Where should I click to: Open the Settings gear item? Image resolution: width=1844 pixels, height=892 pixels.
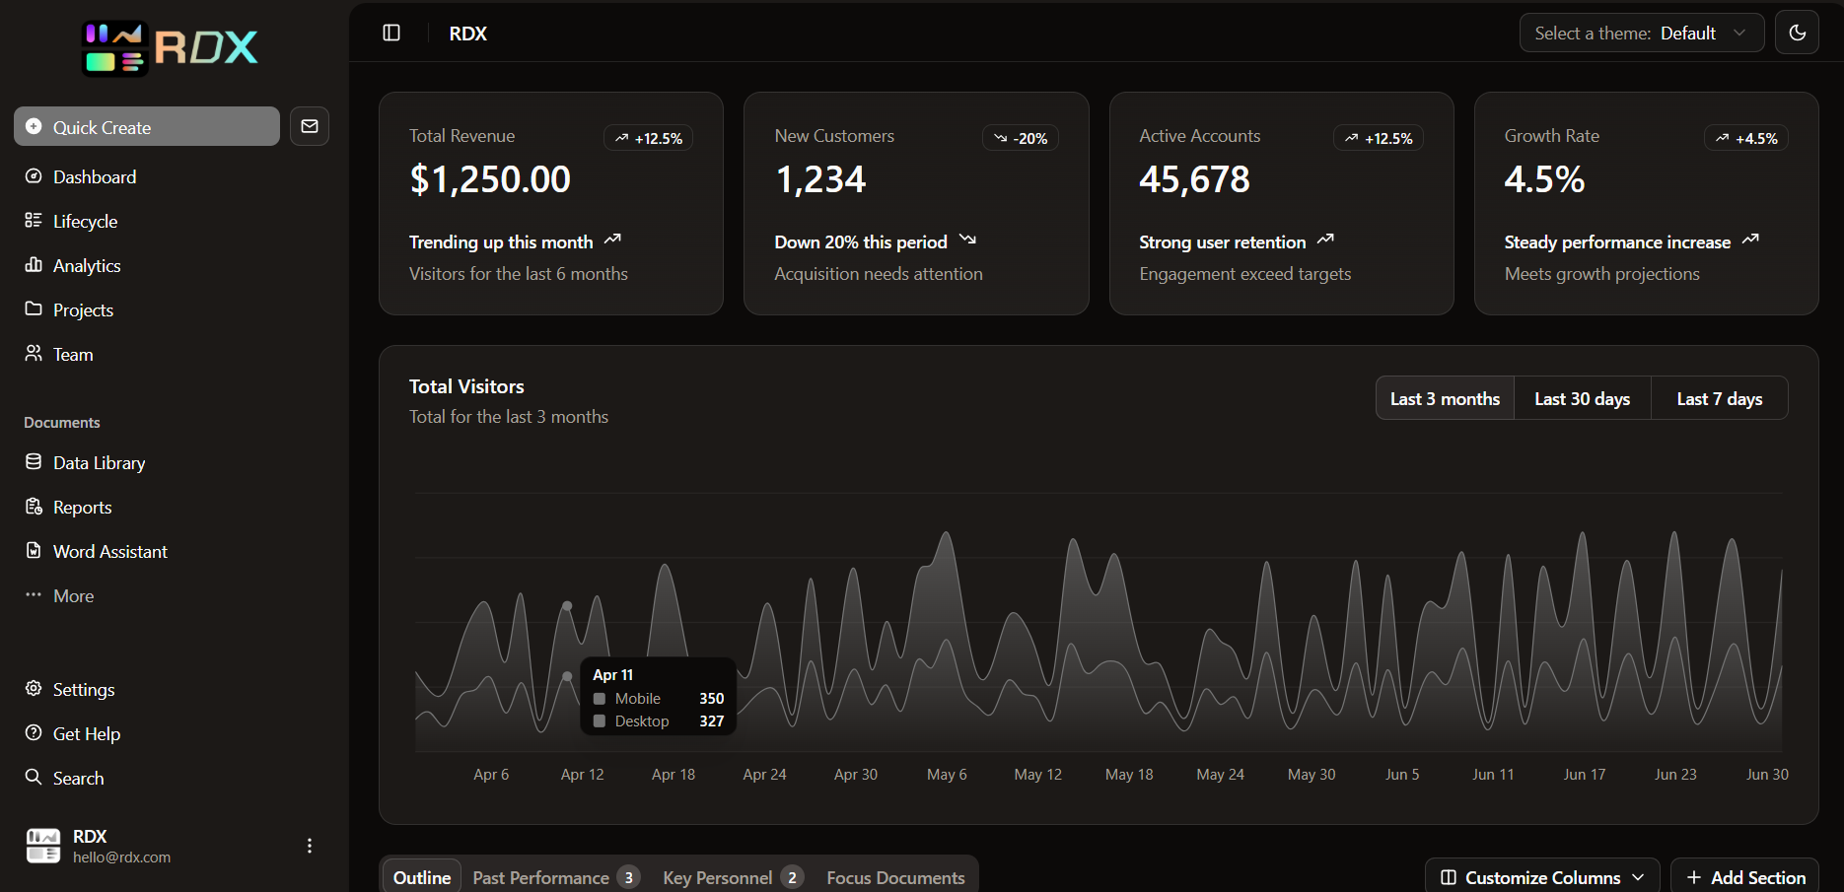click(x=83, y=690)
